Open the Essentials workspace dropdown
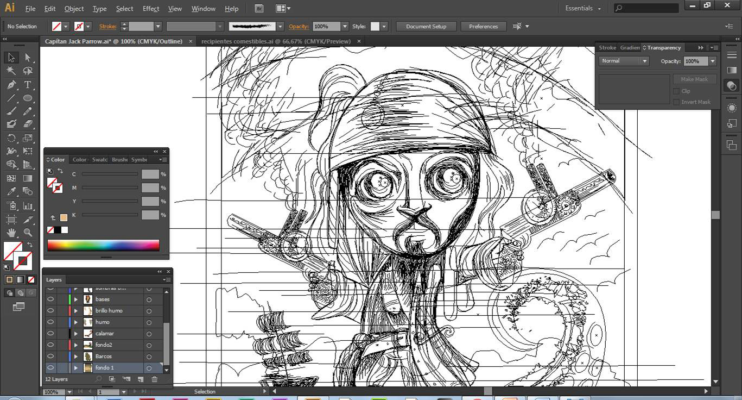The height and width of the screenshot is (400, 742). coord(583,8)
